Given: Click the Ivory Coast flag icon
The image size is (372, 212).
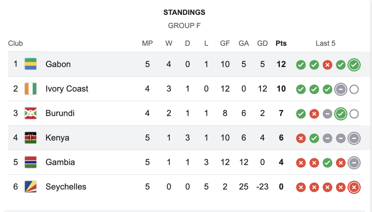Looking at the screenshot, I should coord(31,89).
